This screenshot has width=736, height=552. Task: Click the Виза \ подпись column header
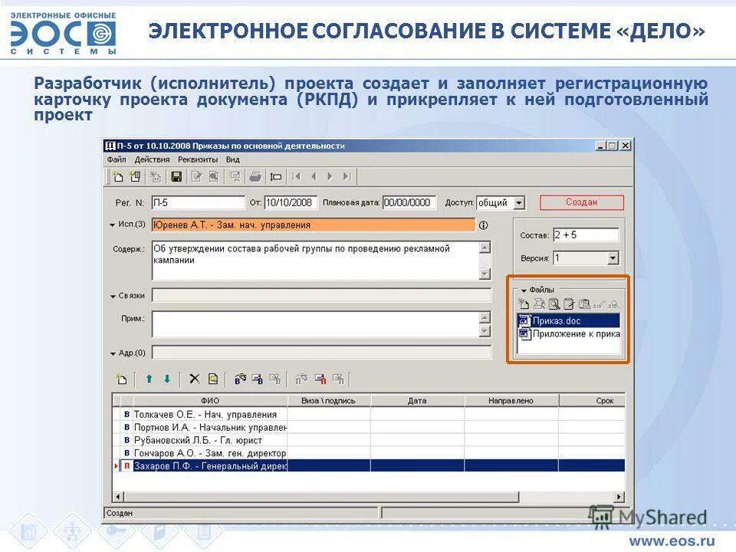click(329, 400)
